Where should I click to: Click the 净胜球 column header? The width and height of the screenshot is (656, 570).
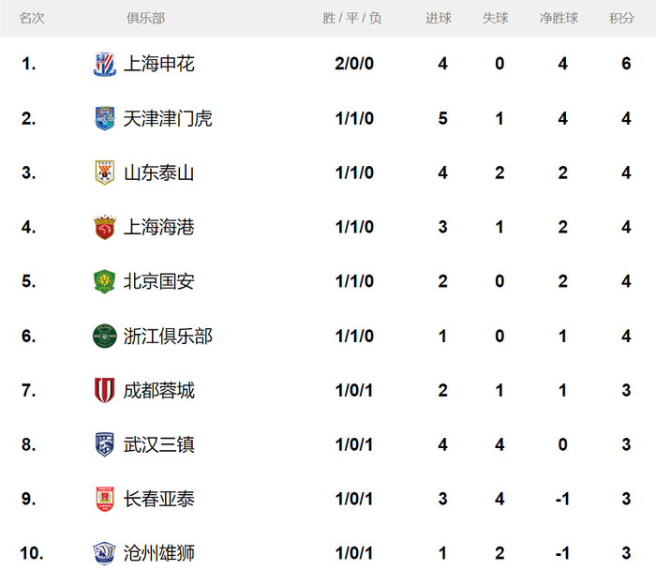coord(559,19)
